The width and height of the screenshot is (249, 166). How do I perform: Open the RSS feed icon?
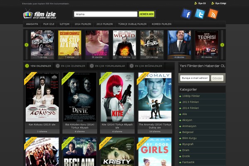pyautogui.click(x=213, y=14)
